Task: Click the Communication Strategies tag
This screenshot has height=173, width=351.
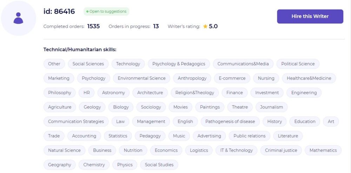Action: coord(76,121)
